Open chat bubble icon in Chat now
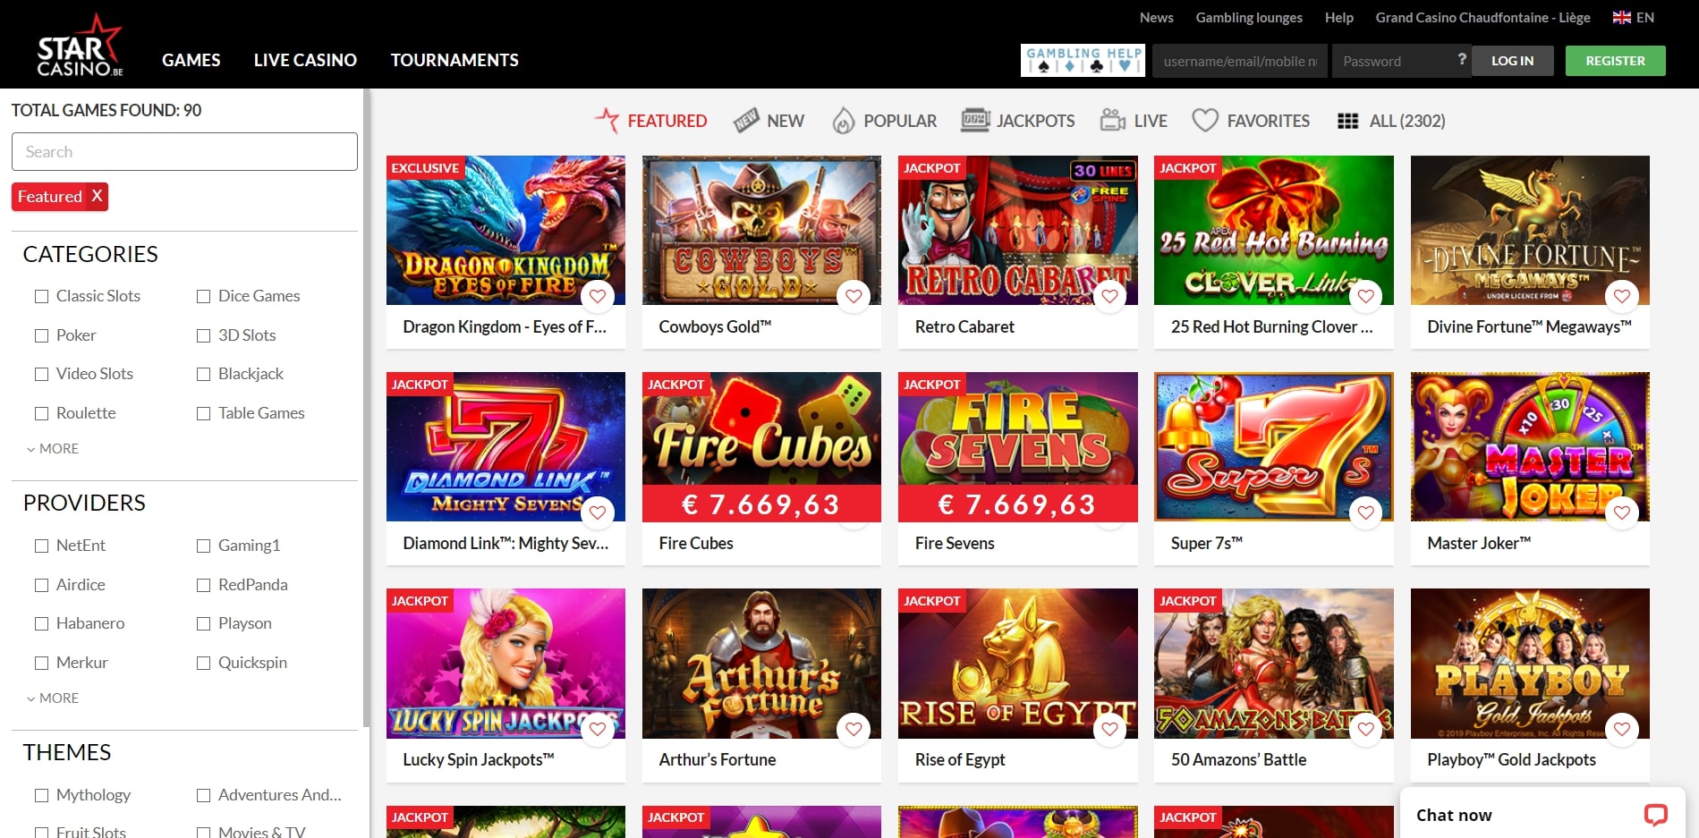Image resolution: width=1699 pixels, height=838 pixels. pyautogui.click(x=1655, y=815)
